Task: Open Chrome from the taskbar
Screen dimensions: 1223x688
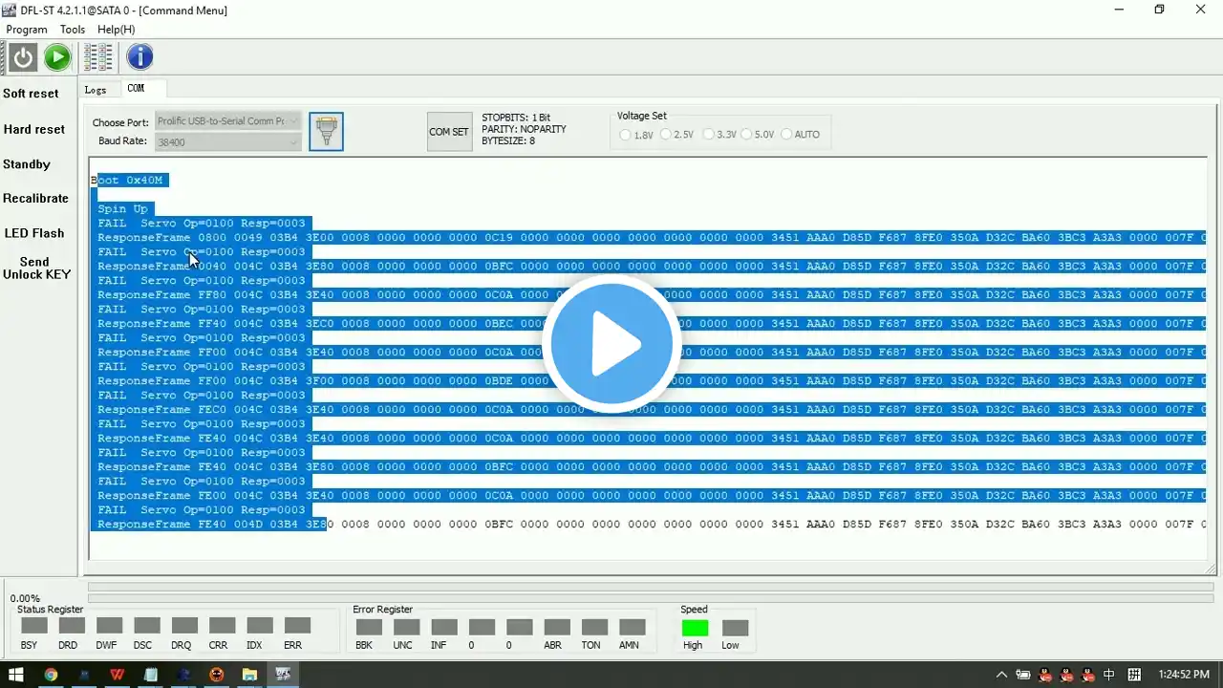Action: (51, 675)
